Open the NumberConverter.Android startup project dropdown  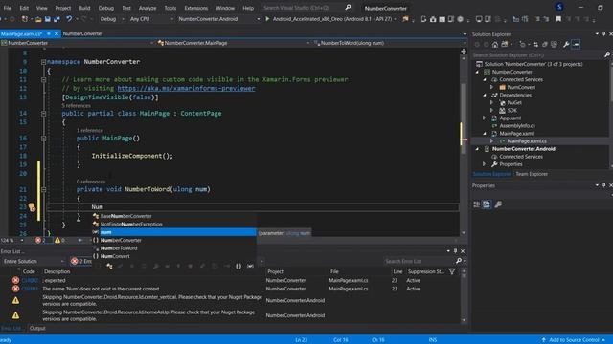(x=218, y=19)
